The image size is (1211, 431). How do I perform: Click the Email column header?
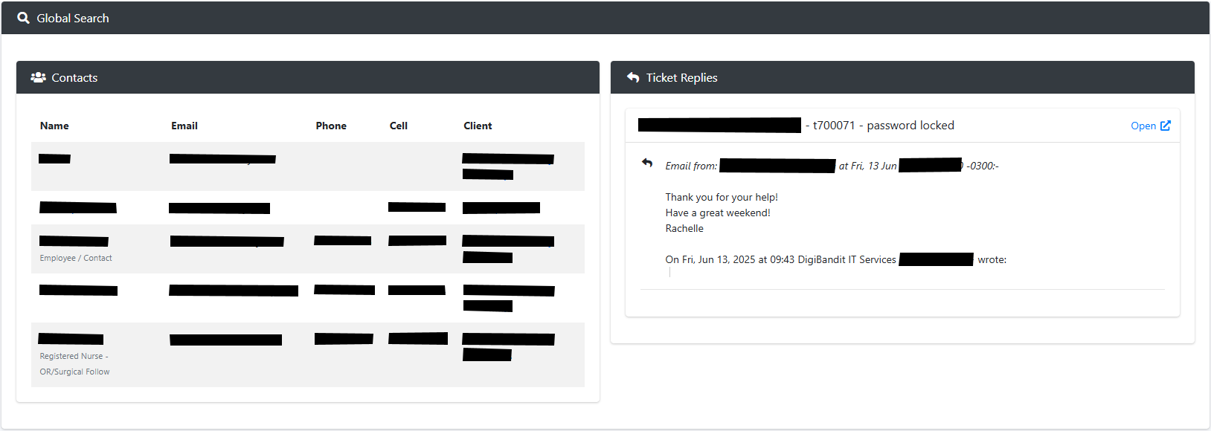click(184, 126)
